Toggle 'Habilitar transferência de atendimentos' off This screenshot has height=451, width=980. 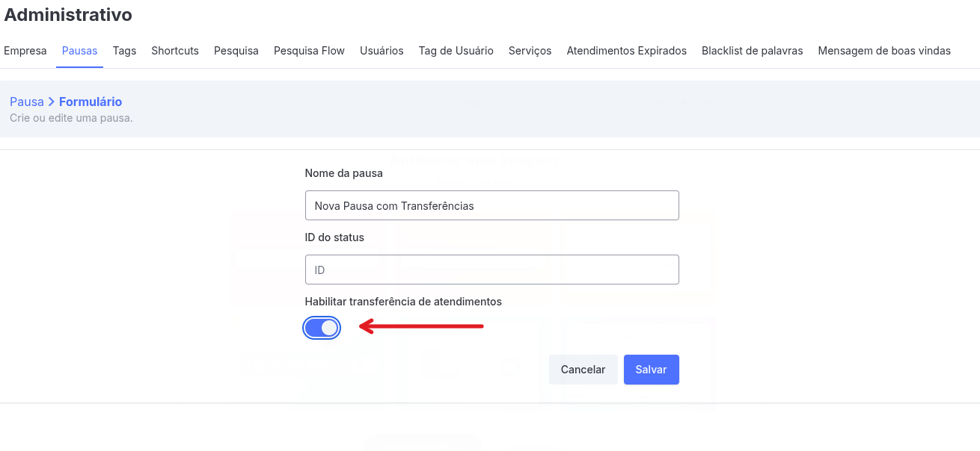coord(322,327)
